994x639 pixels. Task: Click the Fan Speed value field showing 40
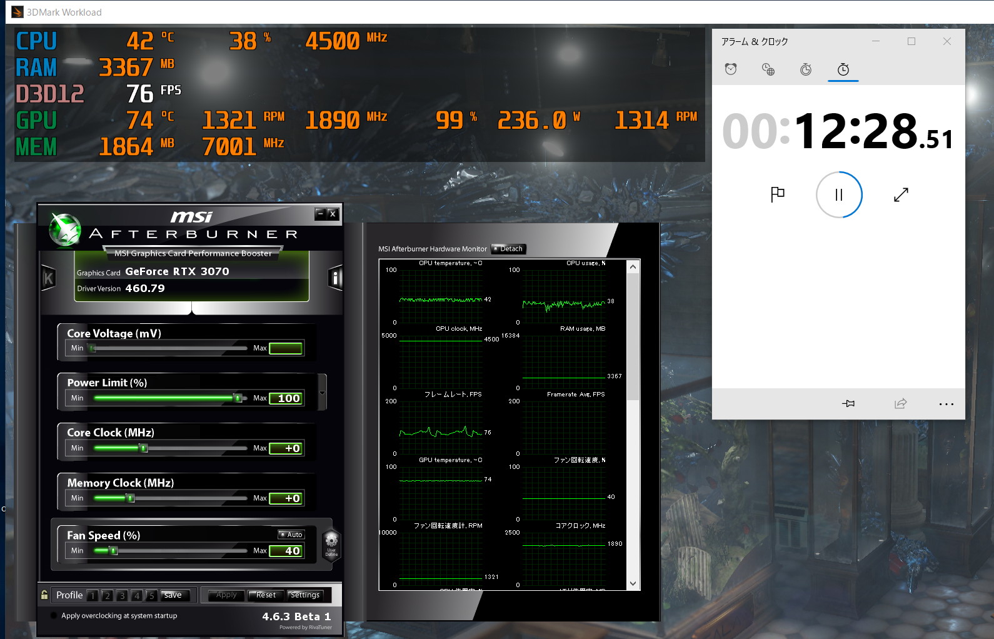[286, 551]
